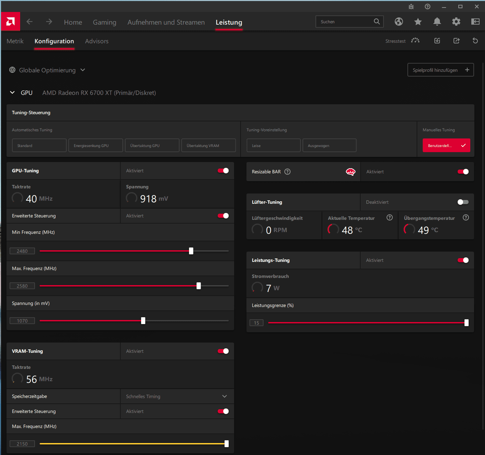Click VRAM Max. Frequenz slider handle
This screenshot has height=455, width=485.
click(x=227, y=444)
